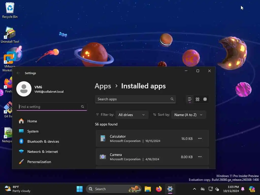Click the Camera app icon
The image size is (260, 195).
click(x=103, y=156)
